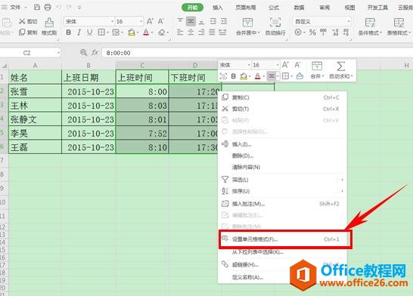Open the name box dropdown next to C2
The width and height of the screenshot is (413, 296).
(58, 53)
